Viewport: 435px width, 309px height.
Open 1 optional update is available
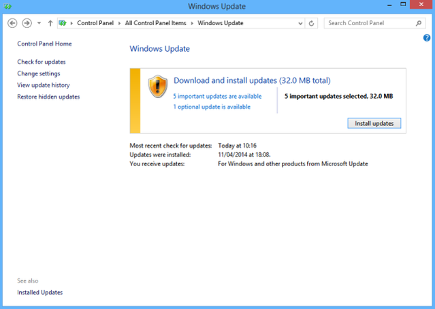click(x=212, y=107)
